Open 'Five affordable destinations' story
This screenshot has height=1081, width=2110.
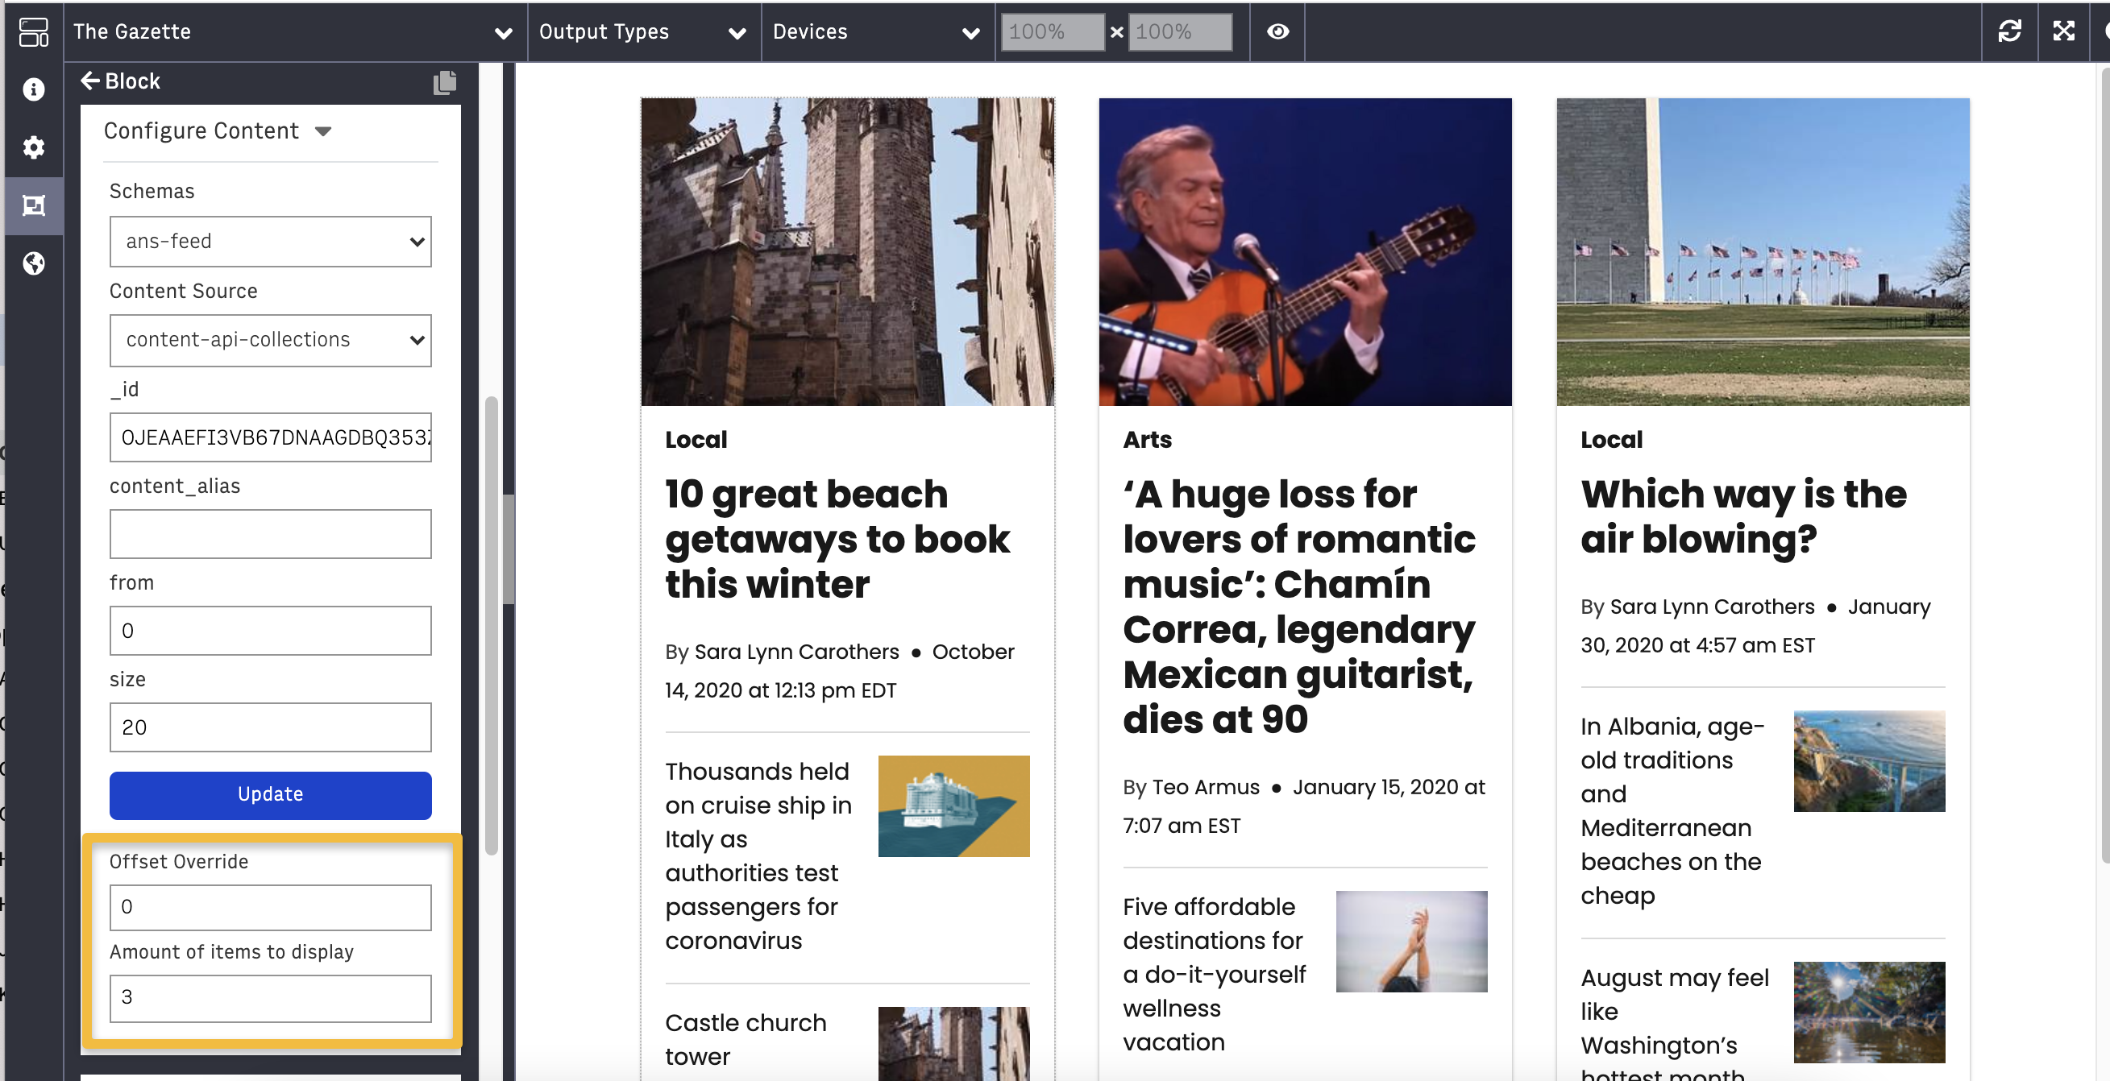coord(1215,975)
